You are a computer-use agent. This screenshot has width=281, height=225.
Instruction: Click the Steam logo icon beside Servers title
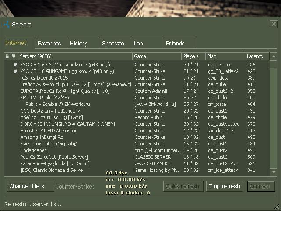click(6, 24)
